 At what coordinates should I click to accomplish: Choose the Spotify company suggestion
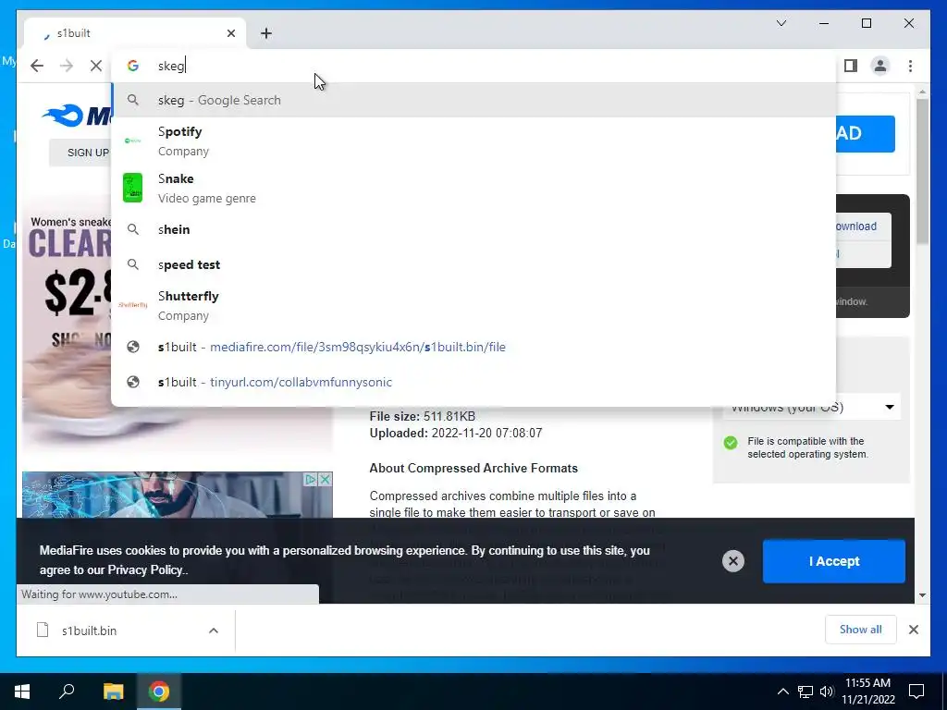click(474, 141)
